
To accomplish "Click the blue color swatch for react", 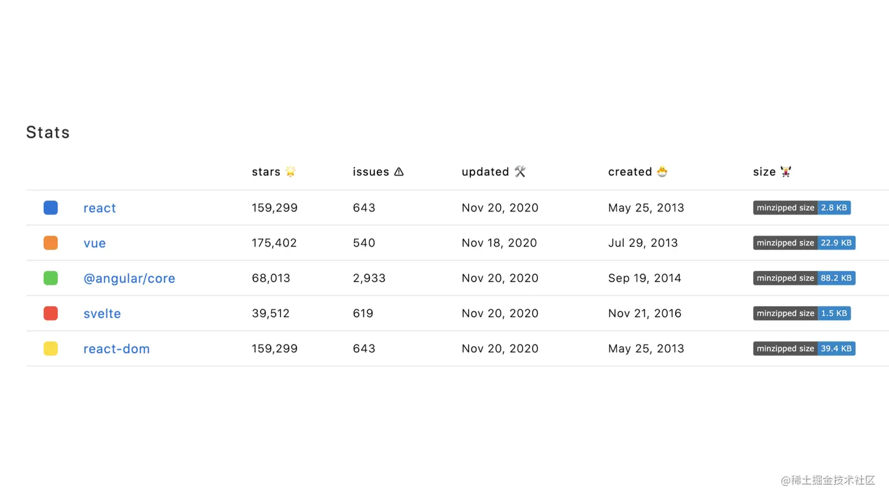I will [51, 207].
